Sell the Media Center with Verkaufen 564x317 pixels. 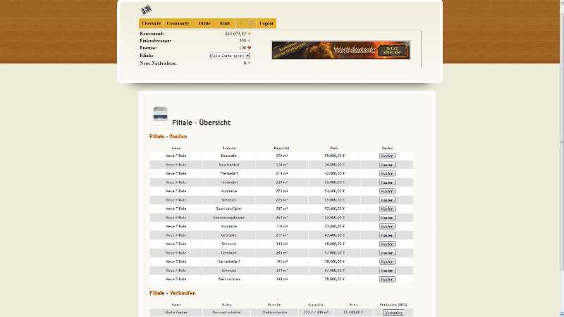pyautogui.click(x=393, y=313)
